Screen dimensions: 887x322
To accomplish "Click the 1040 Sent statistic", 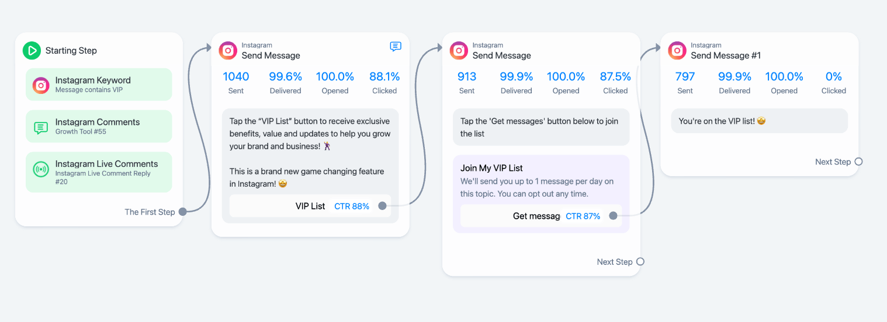I will (x=236, y=83).
